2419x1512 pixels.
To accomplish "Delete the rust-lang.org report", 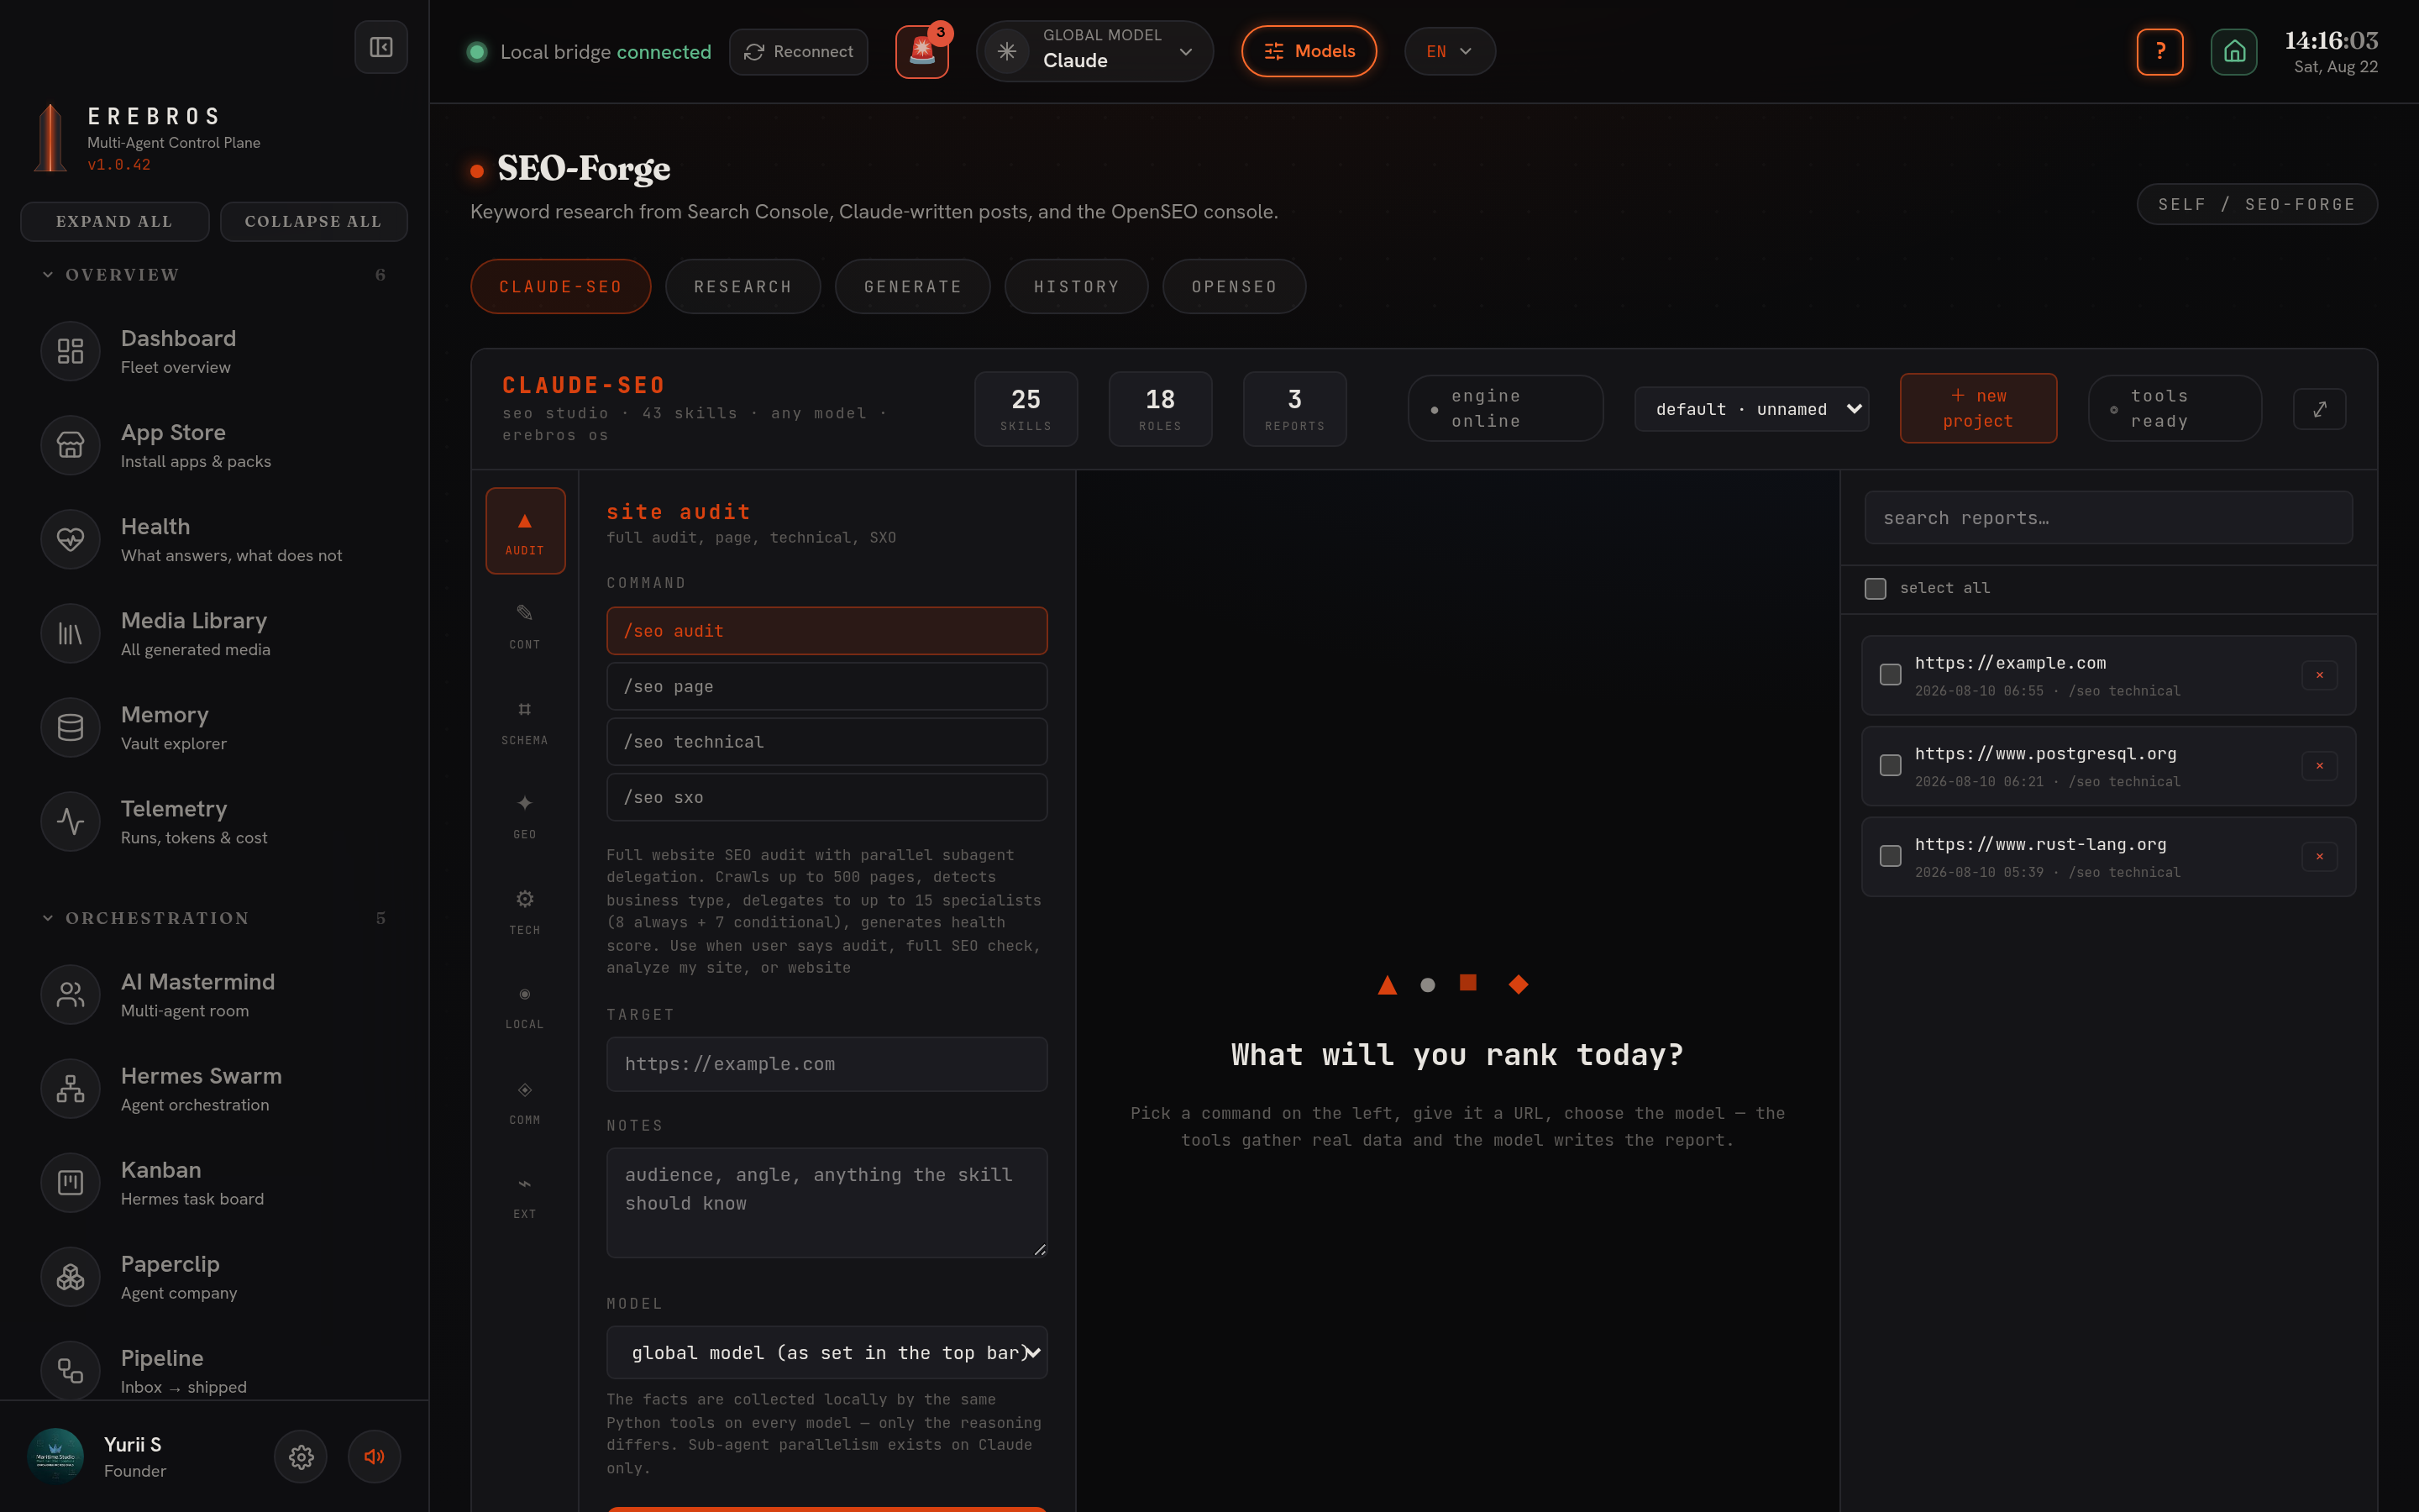I will coord(2319,857).
